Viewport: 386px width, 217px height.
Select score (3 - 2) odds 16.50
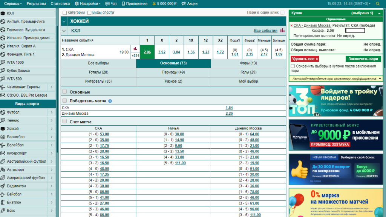[104, 163]
